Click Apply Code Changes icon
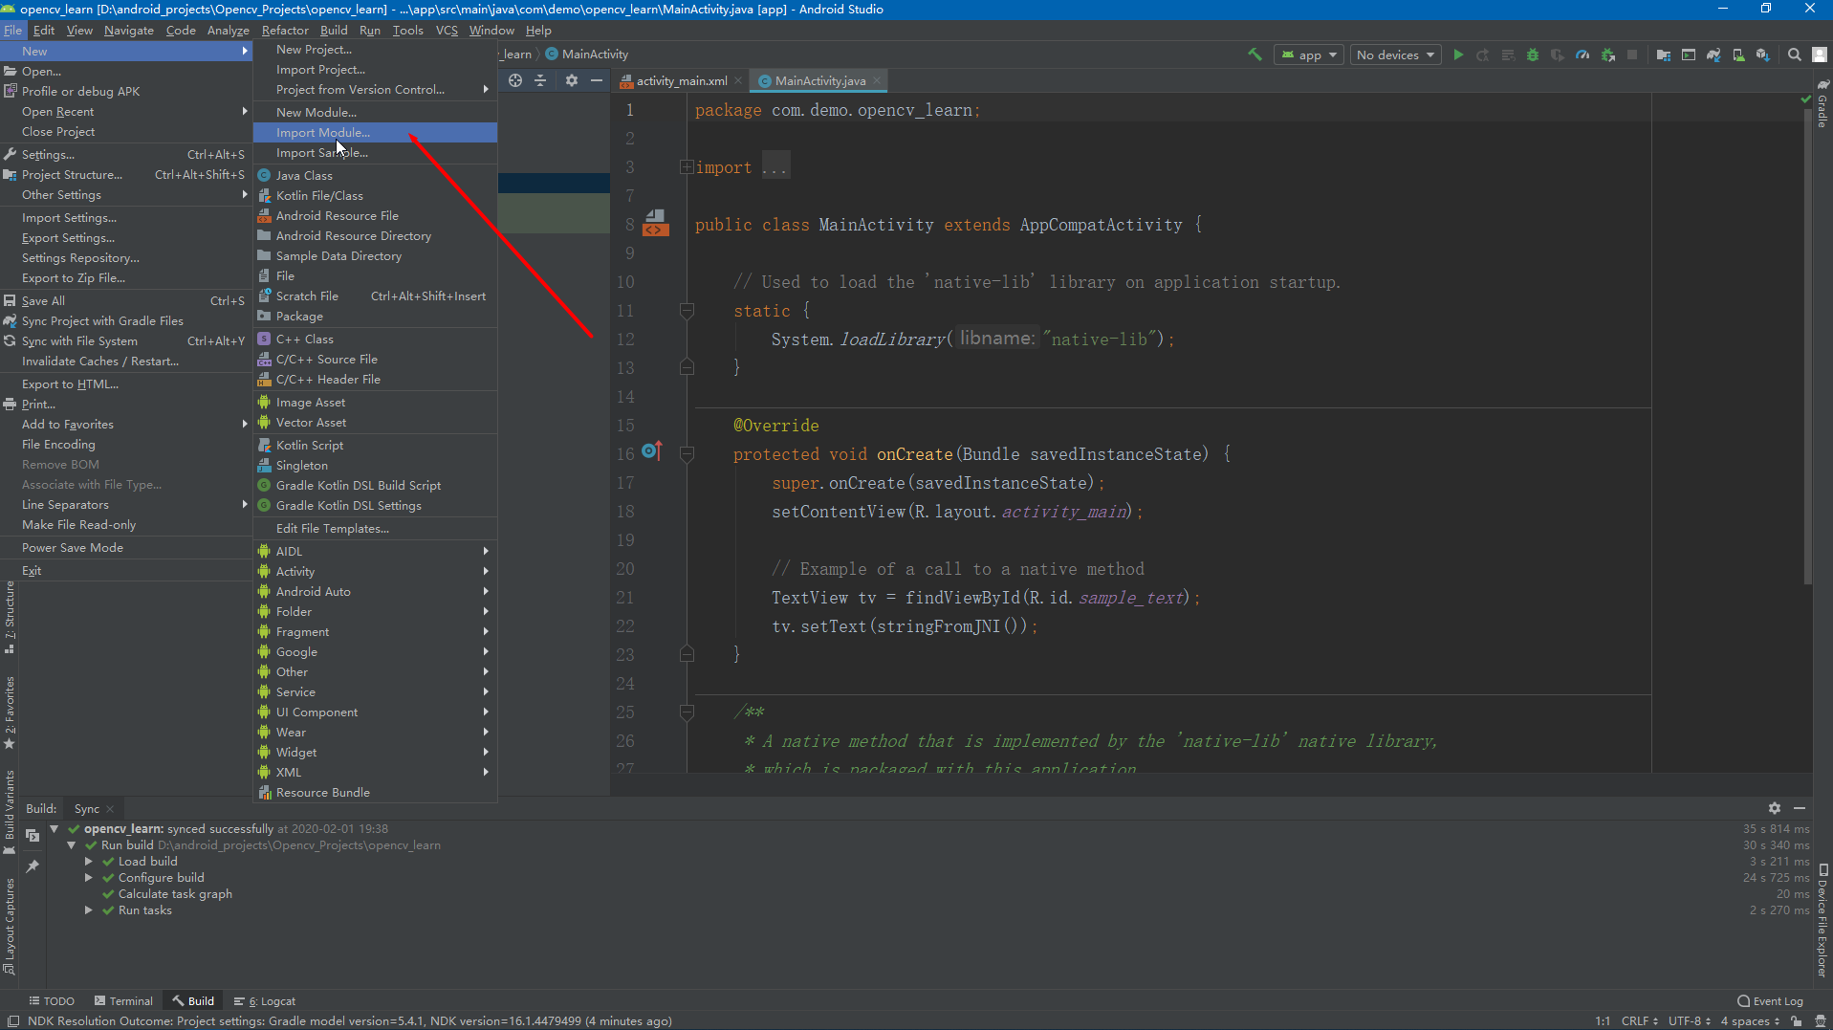 click(x=1508, y=55)
